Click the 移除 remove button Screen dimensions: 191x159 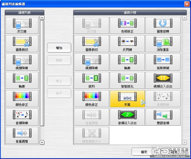click(x=59, y=60)
